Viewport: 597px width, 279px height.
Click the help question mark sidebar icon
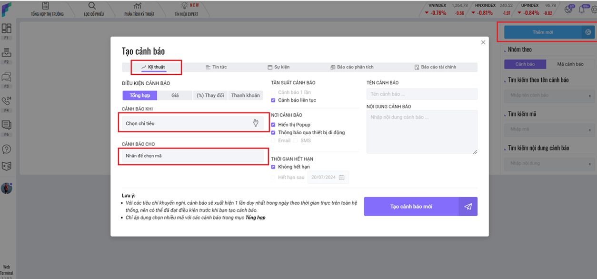[x=7, y=149]
